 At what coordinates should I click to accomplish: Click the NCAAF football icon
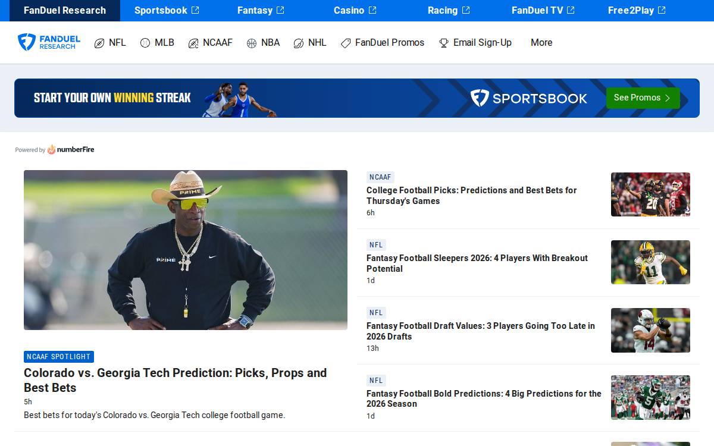[x=193, y=43]
